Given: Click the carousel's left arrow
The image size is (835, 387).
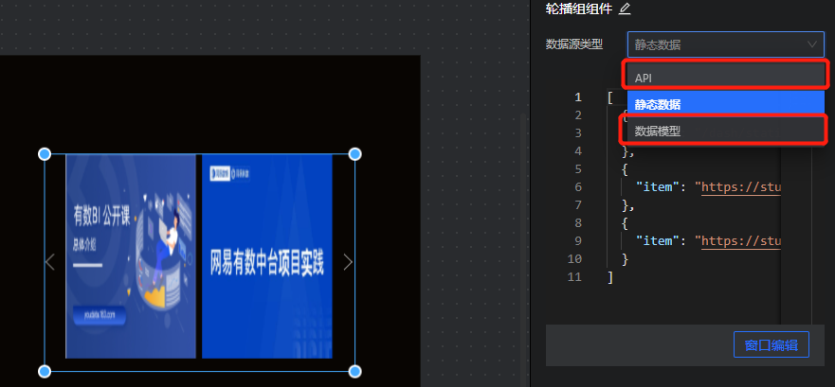Looking at the screenshot, I should pos(50,262).
